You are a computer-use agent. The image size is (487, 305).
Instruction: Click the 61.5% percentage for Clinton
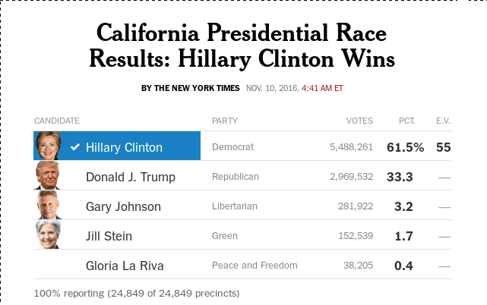point(405,147)
